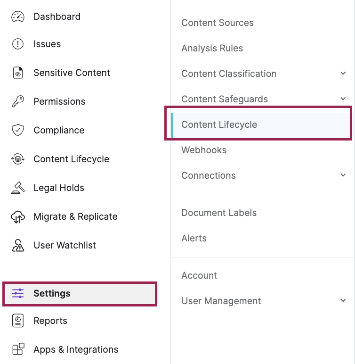Open the Sensitive Content document icon
This screenshot has height=364, width=355.
coord(18,73)
